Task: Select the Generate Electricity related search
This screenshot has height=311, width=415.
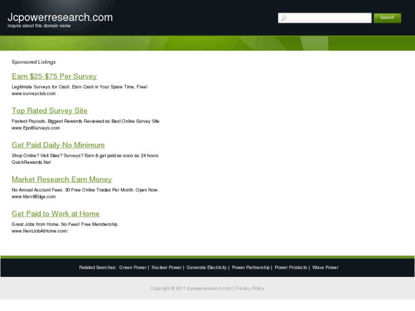Action: pyautogui.click(x=207, y=267)
